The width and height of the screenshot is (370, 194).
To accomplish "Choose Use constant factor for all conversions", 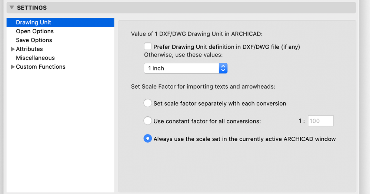I will (x=148, y=120).
